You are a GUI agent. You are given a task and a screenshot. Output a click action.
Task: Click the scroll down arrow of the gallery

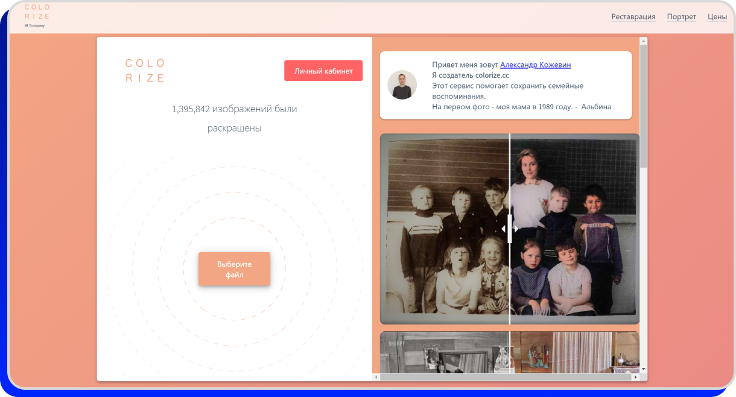[643, 369]
